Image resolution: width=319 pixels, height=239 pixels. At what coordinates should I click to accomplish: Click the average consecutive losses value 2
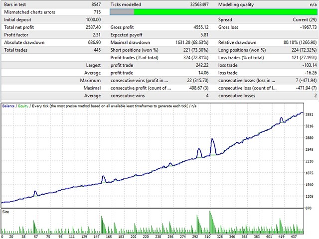click(316, 96)
